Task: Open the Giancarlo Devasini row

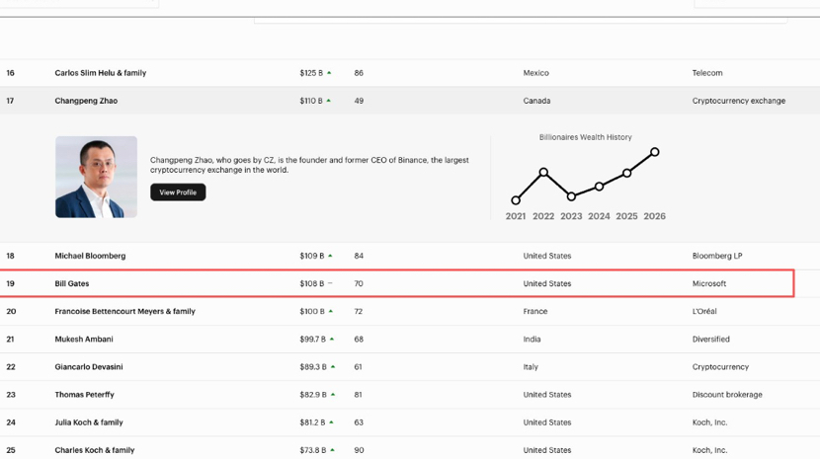Action: click(410, 366)
